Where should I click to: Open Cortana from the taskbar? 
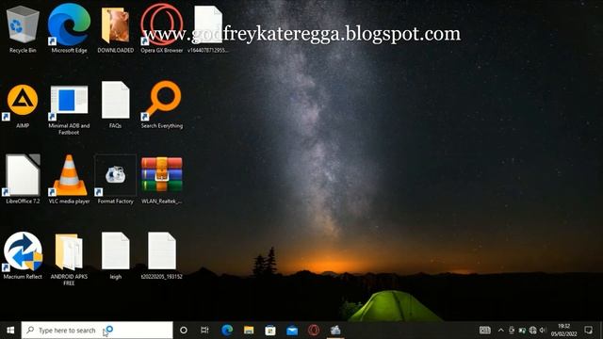pos(184,331)
